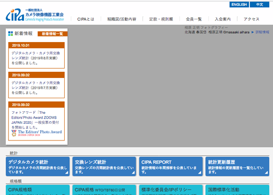Click the 北海道 photo credit caption text

click(217, 32)
